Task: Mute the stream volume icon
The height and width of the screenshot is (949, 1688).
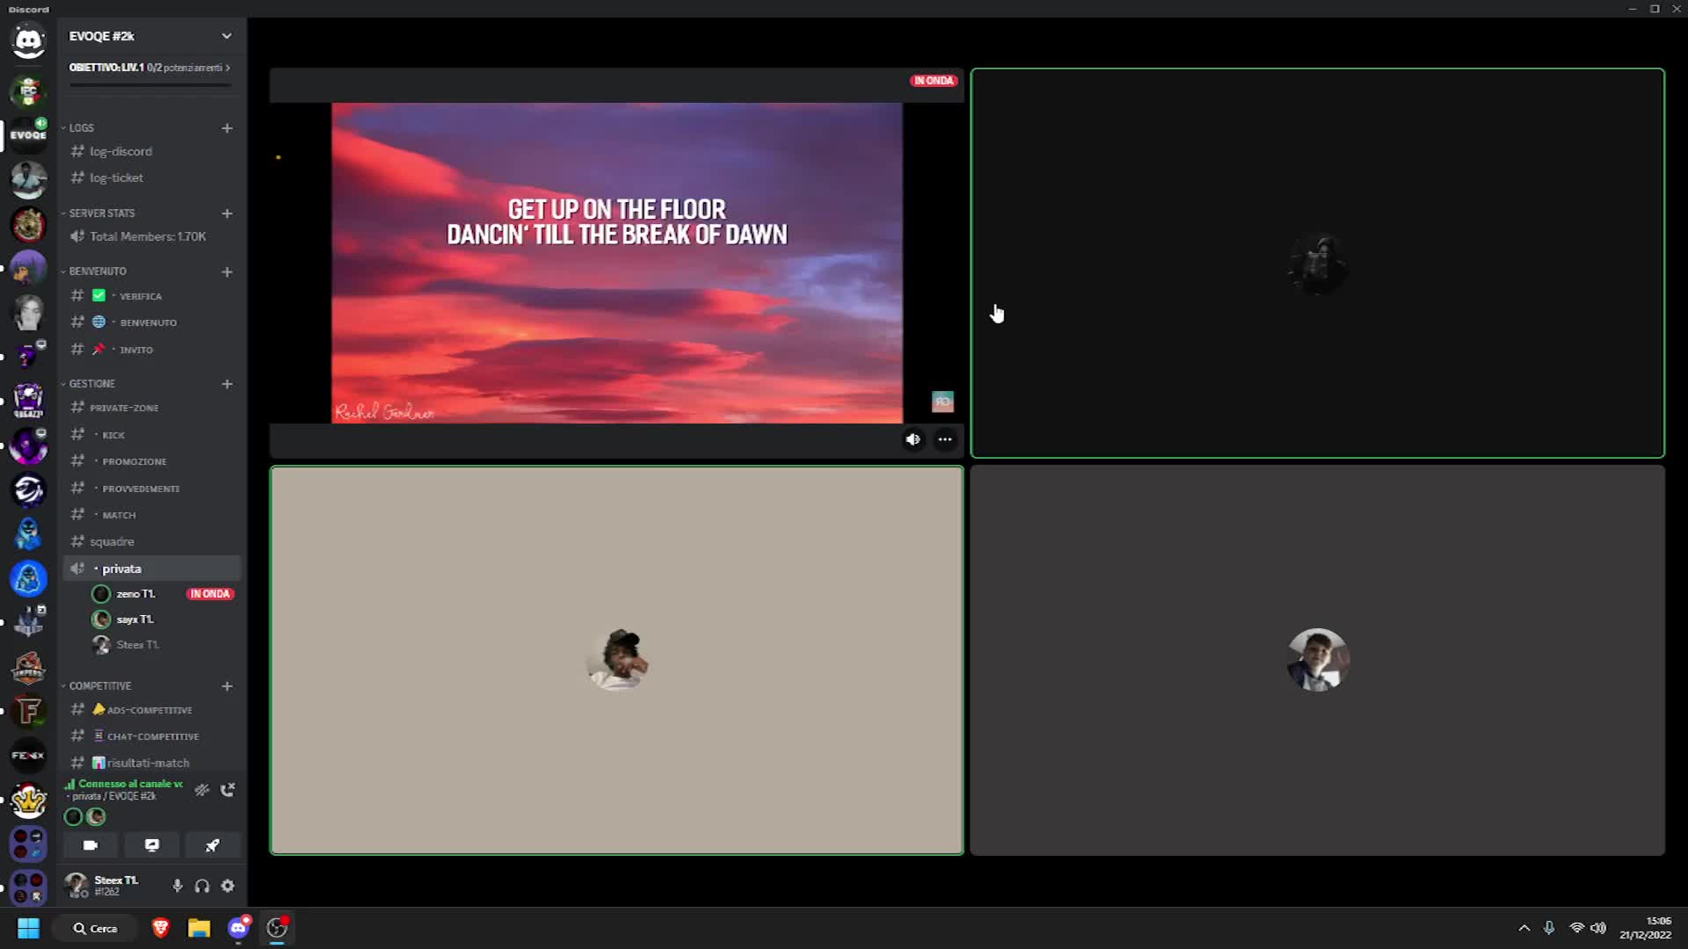Action: tap(913, 439)
